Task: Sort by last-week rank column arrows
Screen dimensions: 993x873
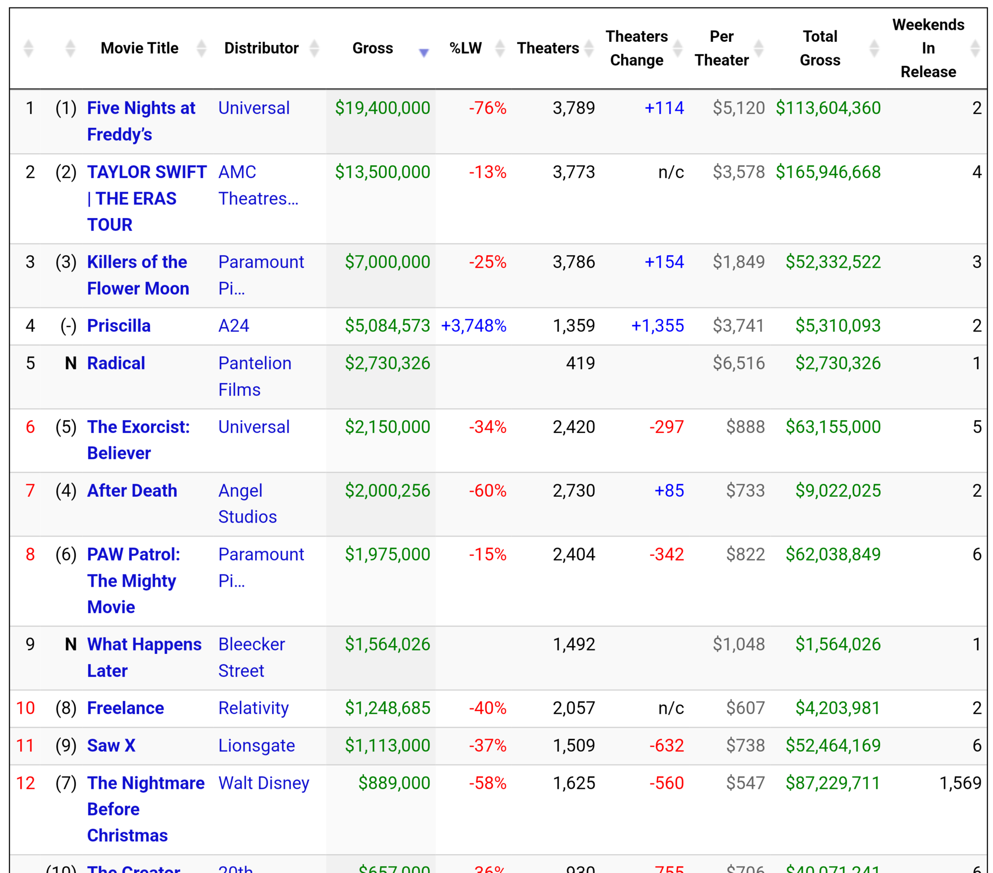Action: (x=70, y=48)
